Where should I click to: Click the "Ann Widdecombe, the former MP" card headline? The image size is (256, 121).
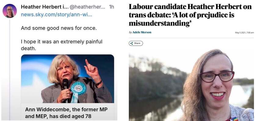tap(66, 109)
